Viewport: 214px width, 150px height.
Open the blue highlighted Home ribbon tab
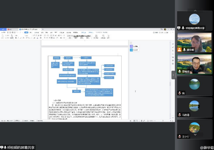click(x=26, y=32)
